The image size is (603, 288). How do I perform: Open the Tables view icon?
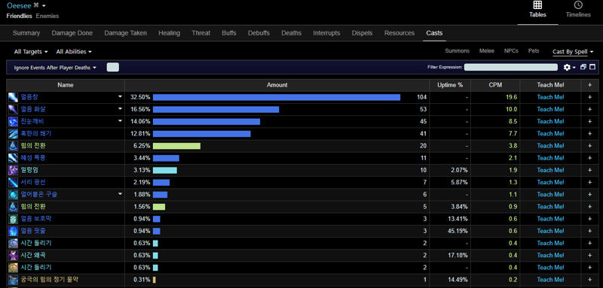pyautogui.click(x=537, y=5)
